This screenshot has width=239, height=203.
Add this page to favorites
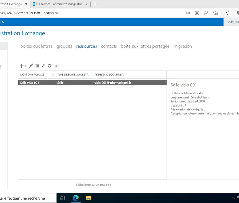215,13
